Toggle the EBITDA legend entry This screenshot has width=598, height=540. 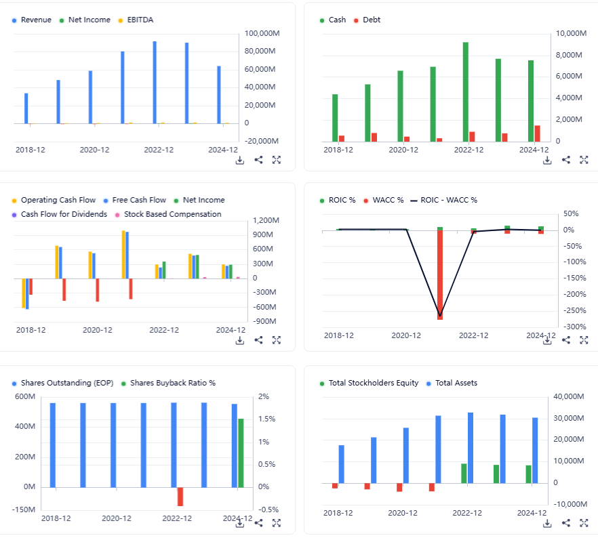[x=136, y=20]
